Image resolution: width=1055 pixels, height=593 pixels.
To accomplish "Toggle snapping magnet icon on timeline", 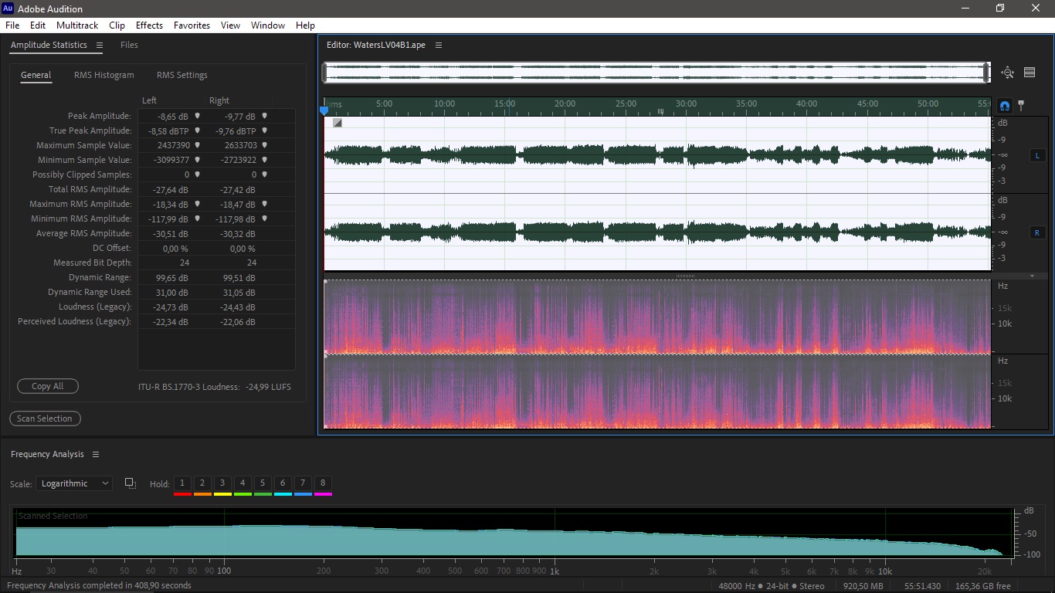I will click(x=1005, y=106).
